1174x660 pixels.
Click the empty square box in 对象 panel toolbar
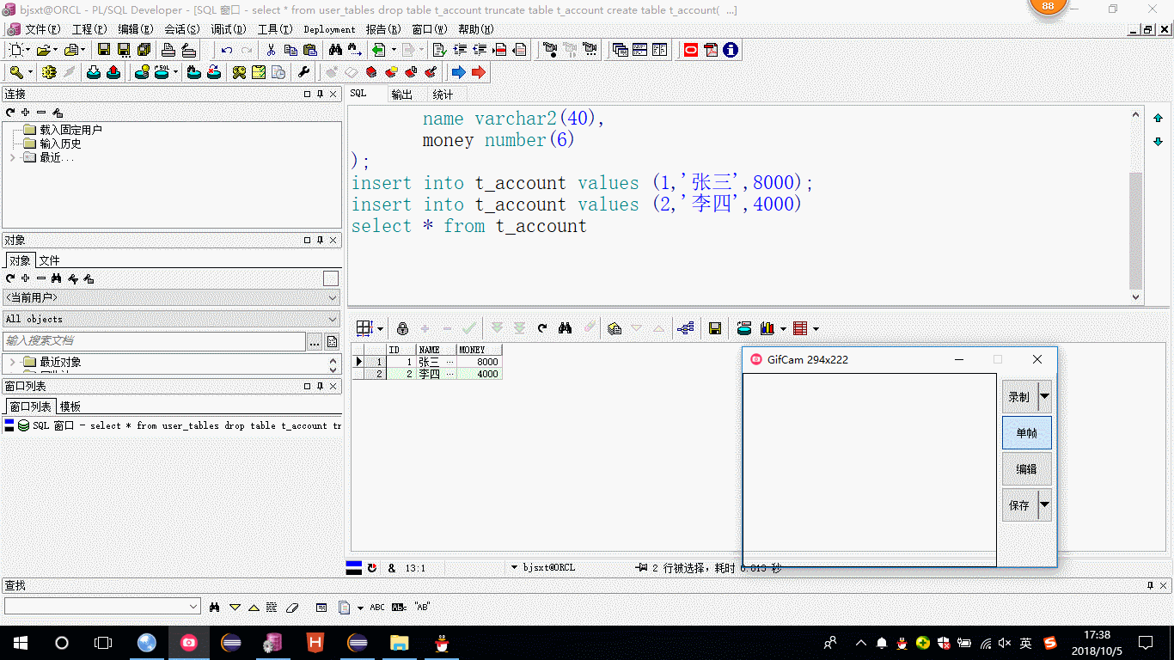(331, 278)
